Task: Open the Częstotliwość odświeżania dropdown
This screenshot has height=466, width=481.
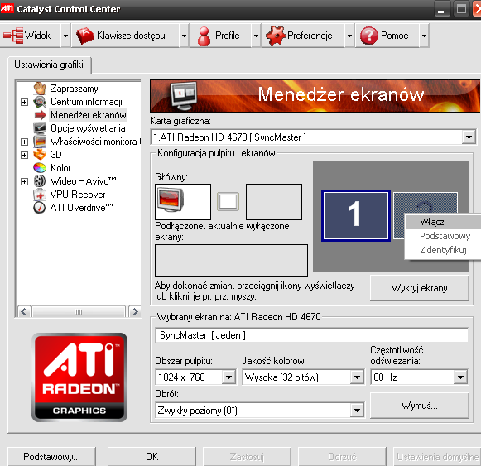Action: click(461, 377)
